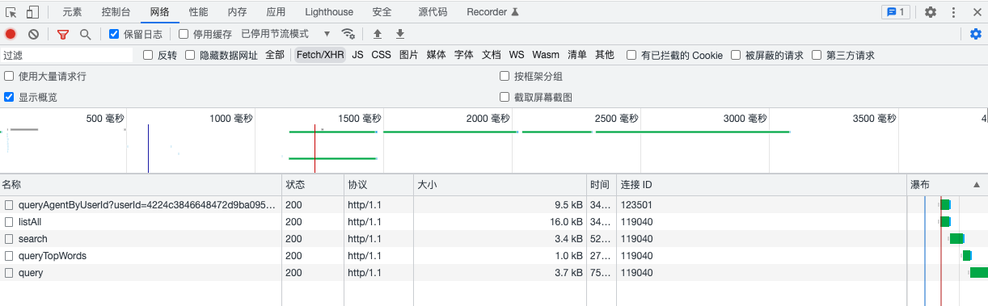The width and height of the screenshot is (988, 306).
Task: Toggle 停用缓存 disable cache checkbox
Action: point(184,34)
